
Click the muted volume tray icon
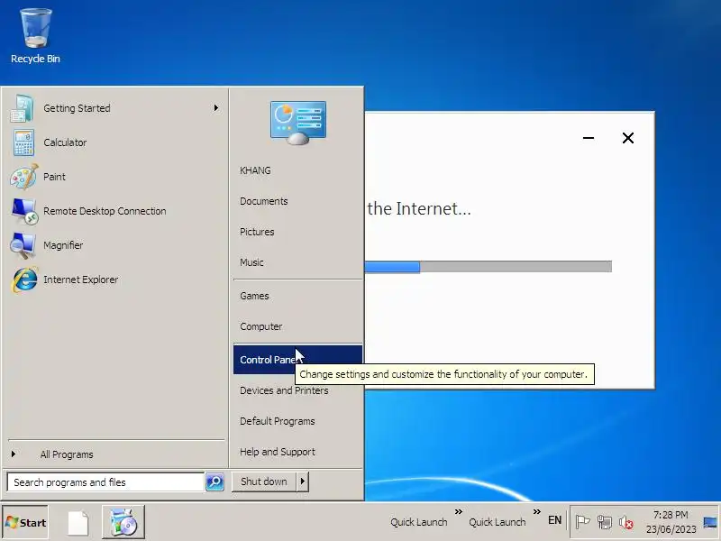[625, 522]
